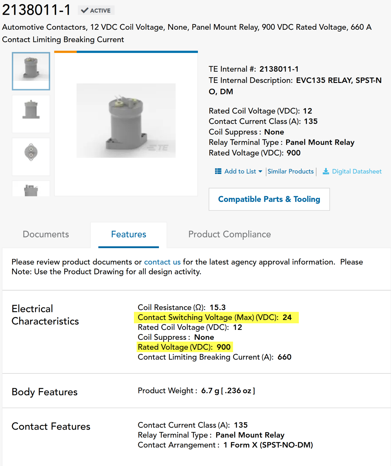This screenshot has width=391, height=466.
Task: Follow the Similar Products link
Action: coord(290,171)
